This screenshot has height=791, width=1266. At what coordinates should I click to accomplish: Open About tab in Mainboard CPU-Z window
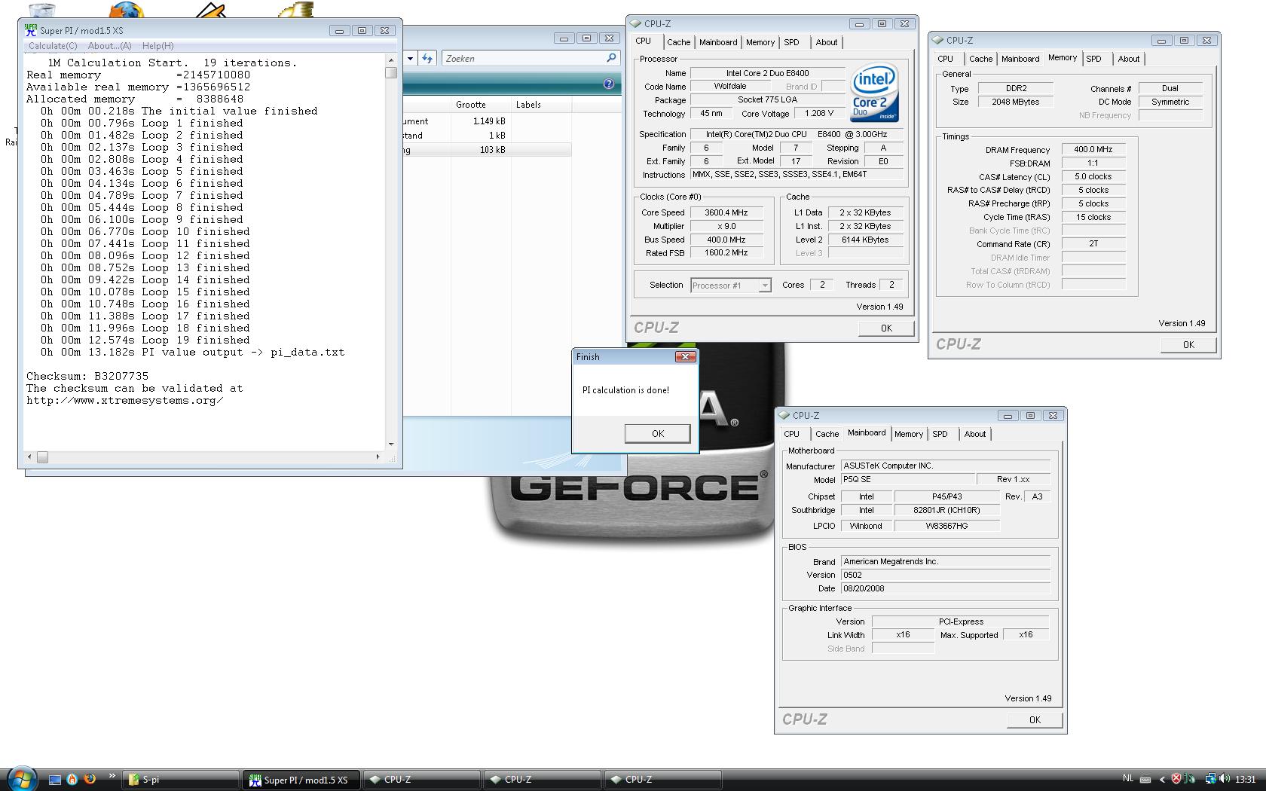974,434
